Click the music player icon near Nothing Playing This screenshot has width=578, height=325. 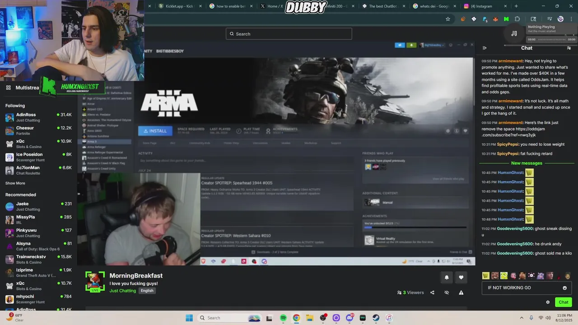point(514,33)
